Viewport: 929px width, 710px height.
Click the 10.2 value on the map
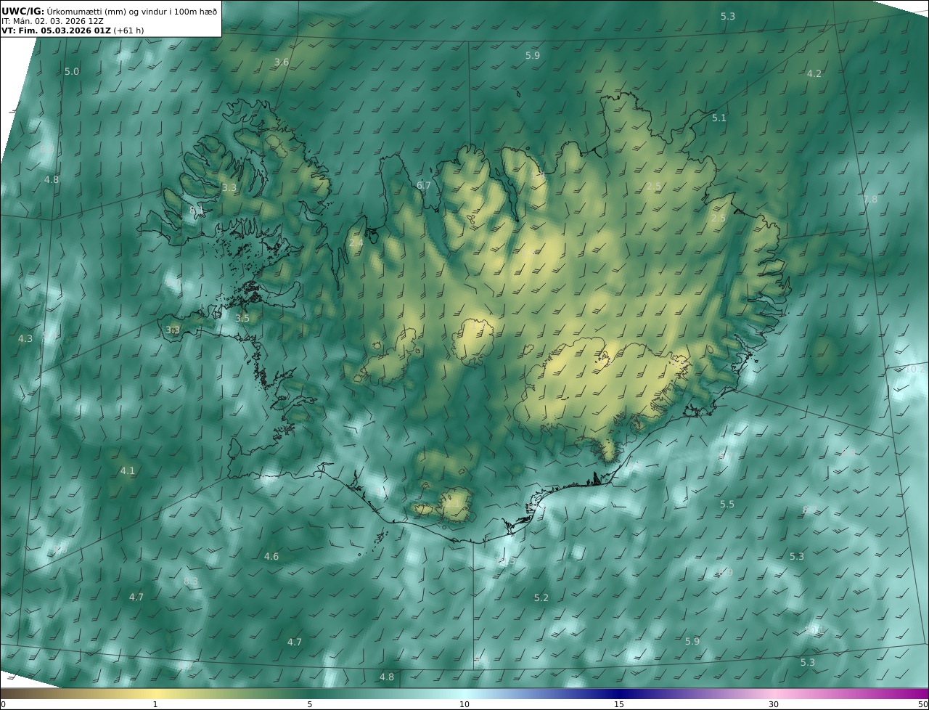tap(914, 370)
